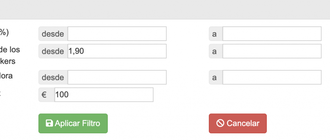Click the "a" label in the % row
This screenshot has height=140, width=330.
click(x=216, y=34)
